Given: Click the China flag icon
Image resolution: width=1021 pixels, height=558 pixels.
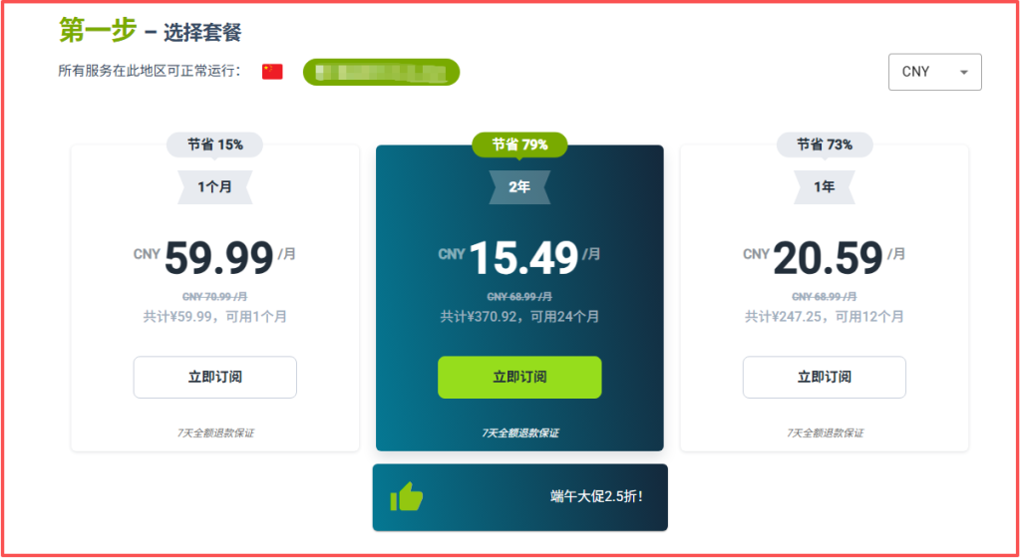Looking at the screenshot, I should coord(272,72).
